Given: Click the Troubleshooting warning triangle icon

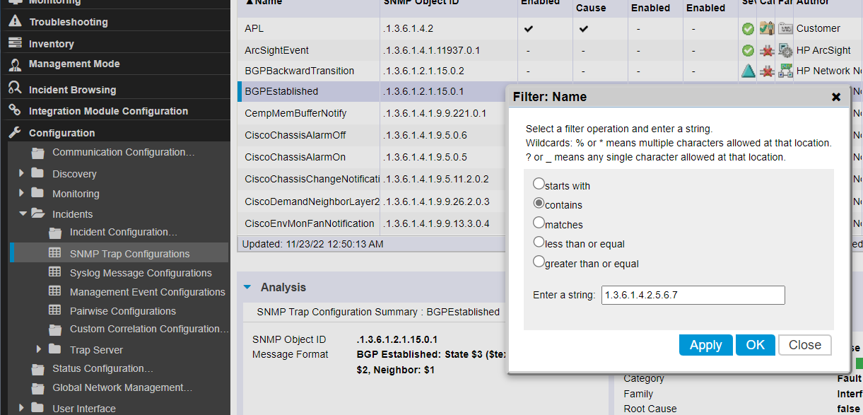Looking at the screenshot, I should click(15, 22).
